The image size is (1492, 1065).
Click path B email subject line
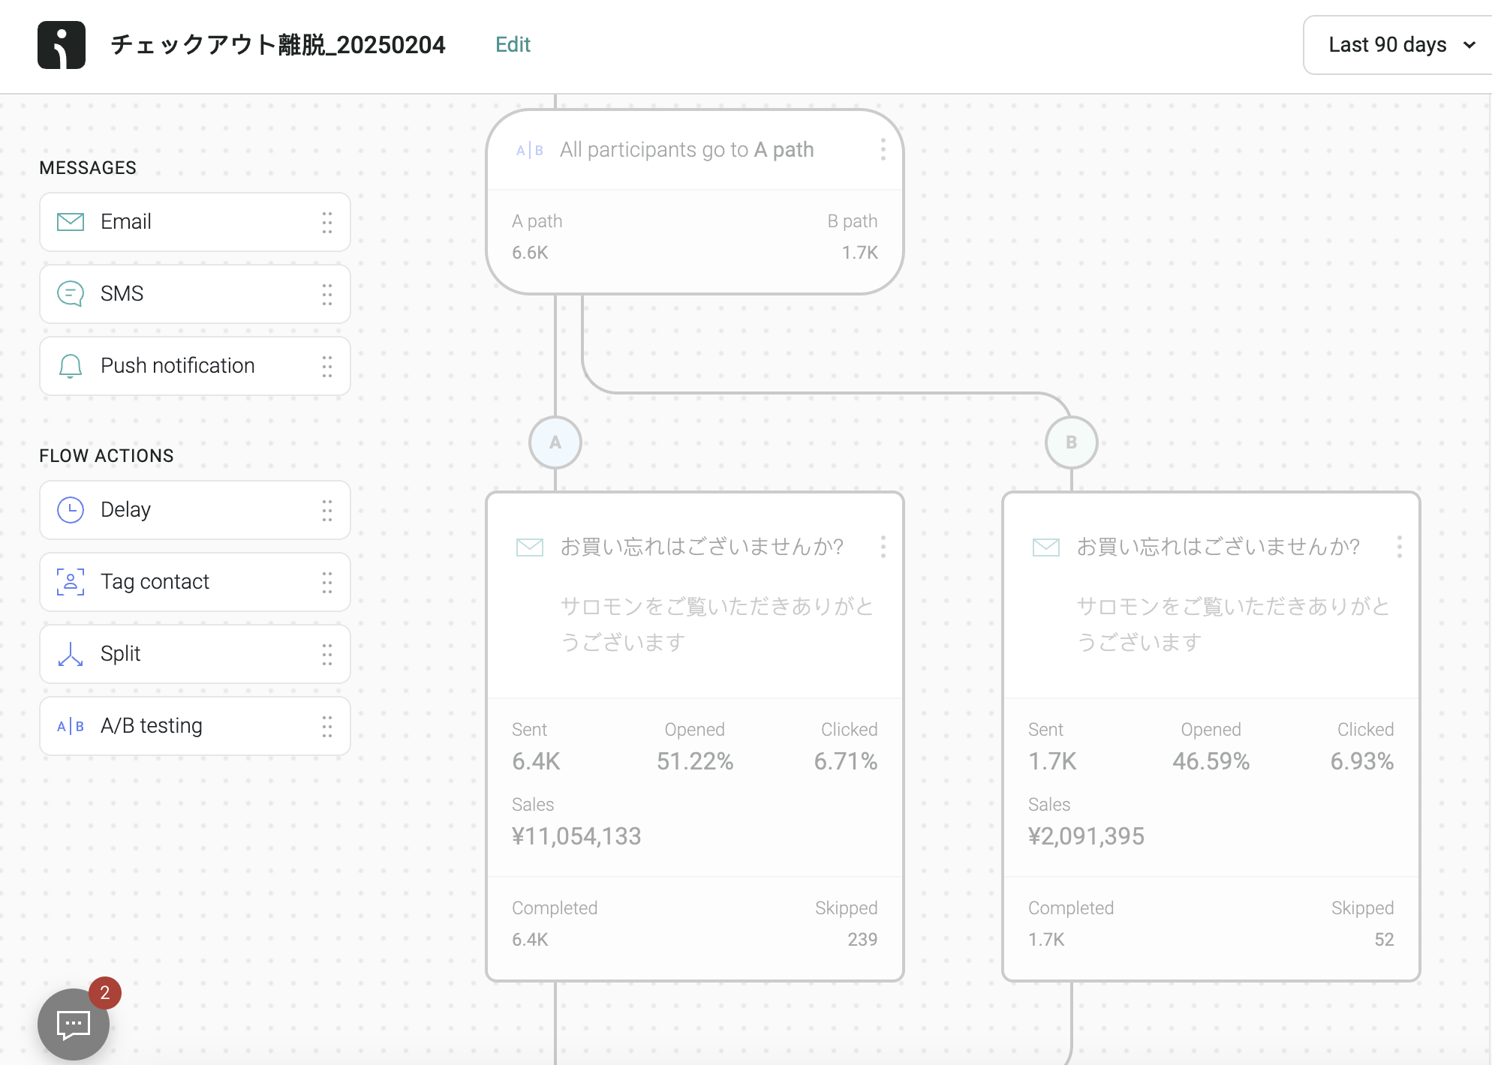(x=1218, y=547)
